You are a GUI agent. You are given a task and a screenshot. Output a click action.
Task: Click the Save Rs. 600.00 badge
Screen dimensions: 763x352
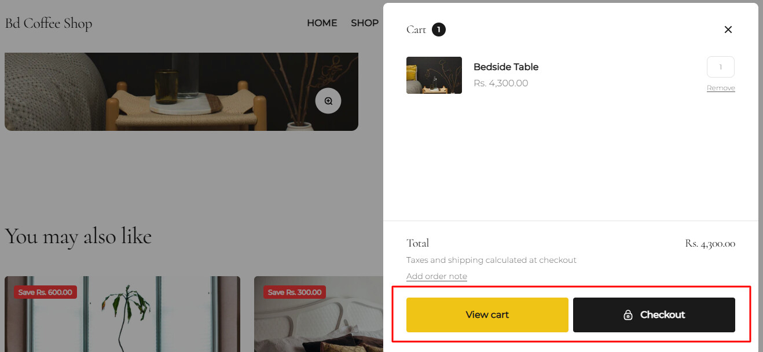pyautogui.click(x=45, y=292)
